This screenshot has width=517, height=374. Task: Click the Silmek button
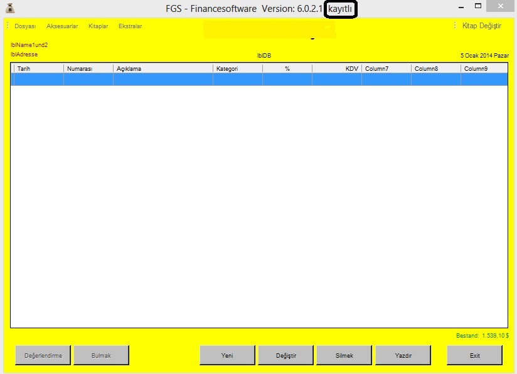click(344, 355)
